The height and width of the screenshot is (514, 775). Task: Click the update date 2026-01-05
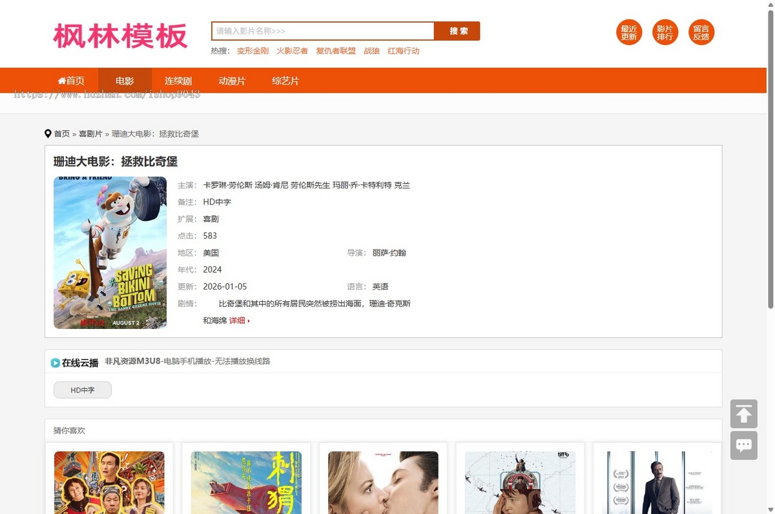click(x=225, y=286)
